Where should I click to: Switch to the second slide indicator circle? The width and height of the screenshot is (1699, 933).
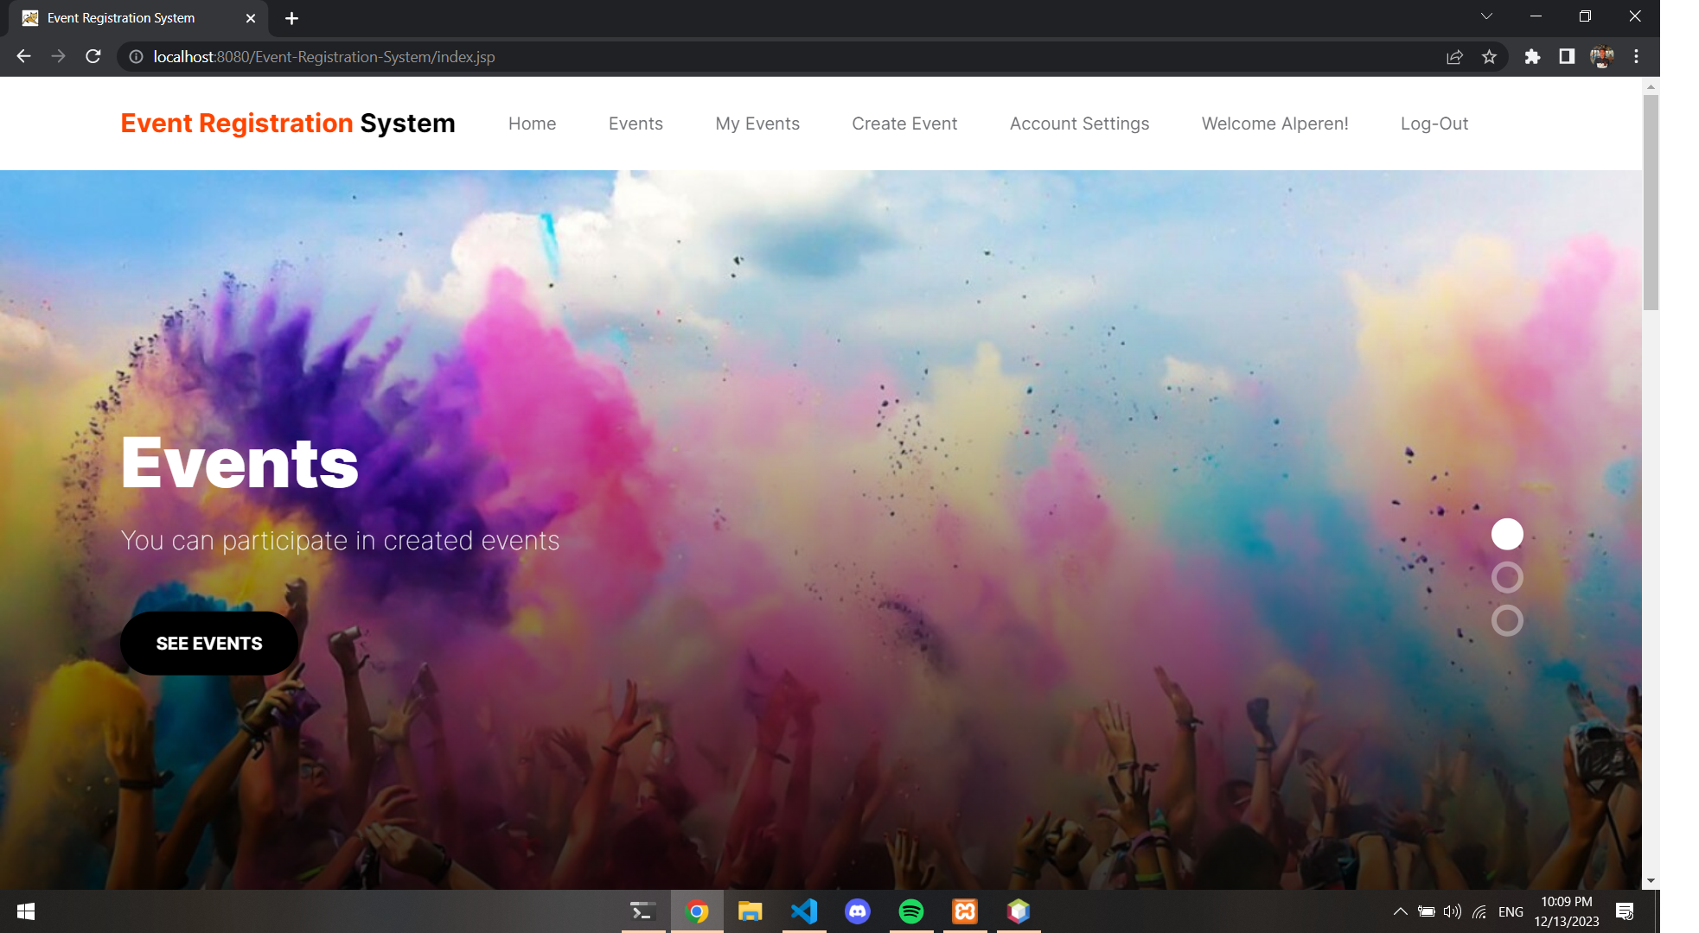pos(1507,577)
